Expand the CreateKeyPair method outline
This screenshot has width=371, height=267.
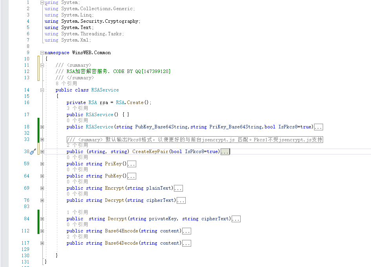(42, 152)
